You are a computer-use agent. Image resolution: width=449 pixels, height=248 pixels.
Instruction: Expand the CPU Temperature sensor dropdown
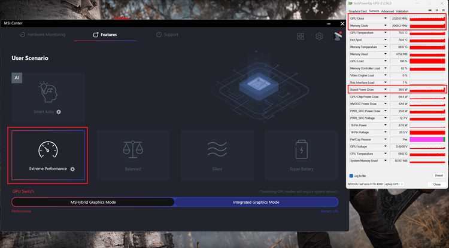[386, 154]
